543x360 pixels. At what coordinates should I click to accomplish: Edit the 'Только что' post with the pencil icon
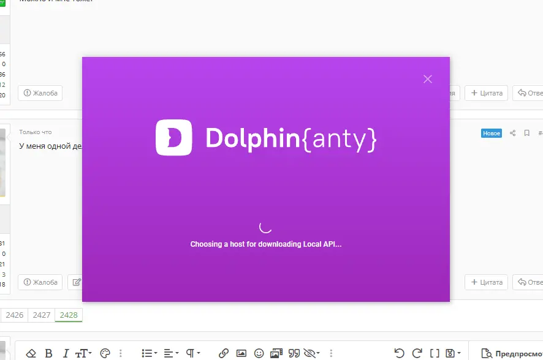pos(76,282)
